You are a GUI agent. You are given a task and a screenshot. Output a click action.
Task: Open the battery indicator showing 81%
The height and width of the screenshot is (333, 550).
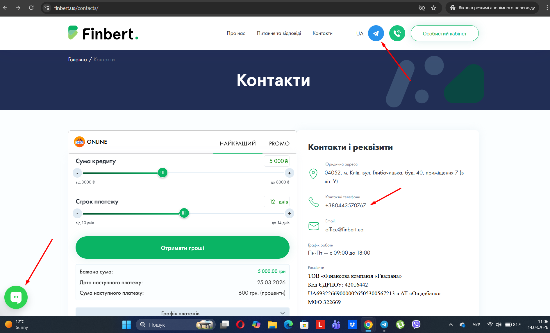coord(513,325)
